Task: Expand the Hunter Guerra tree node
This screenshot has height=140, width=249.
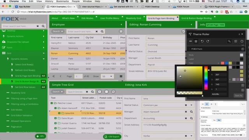Action: click(55, 123)
